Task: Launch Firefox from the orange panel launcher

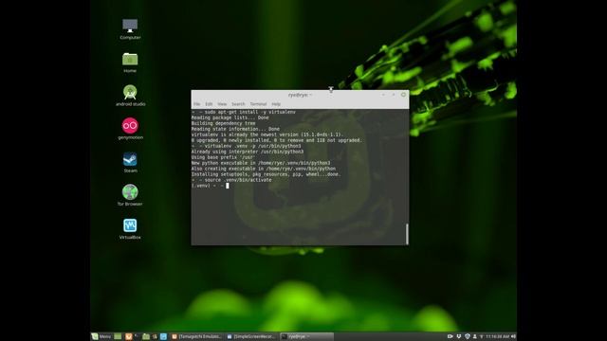Action: click(129, 337)
